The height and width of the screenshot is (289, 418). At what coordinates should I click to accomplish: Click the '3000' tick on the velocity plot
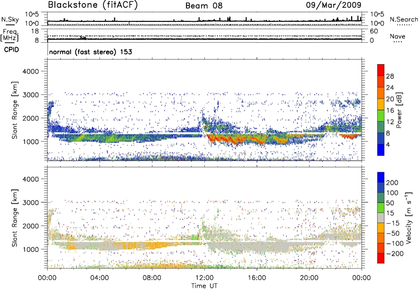(30, 202)
